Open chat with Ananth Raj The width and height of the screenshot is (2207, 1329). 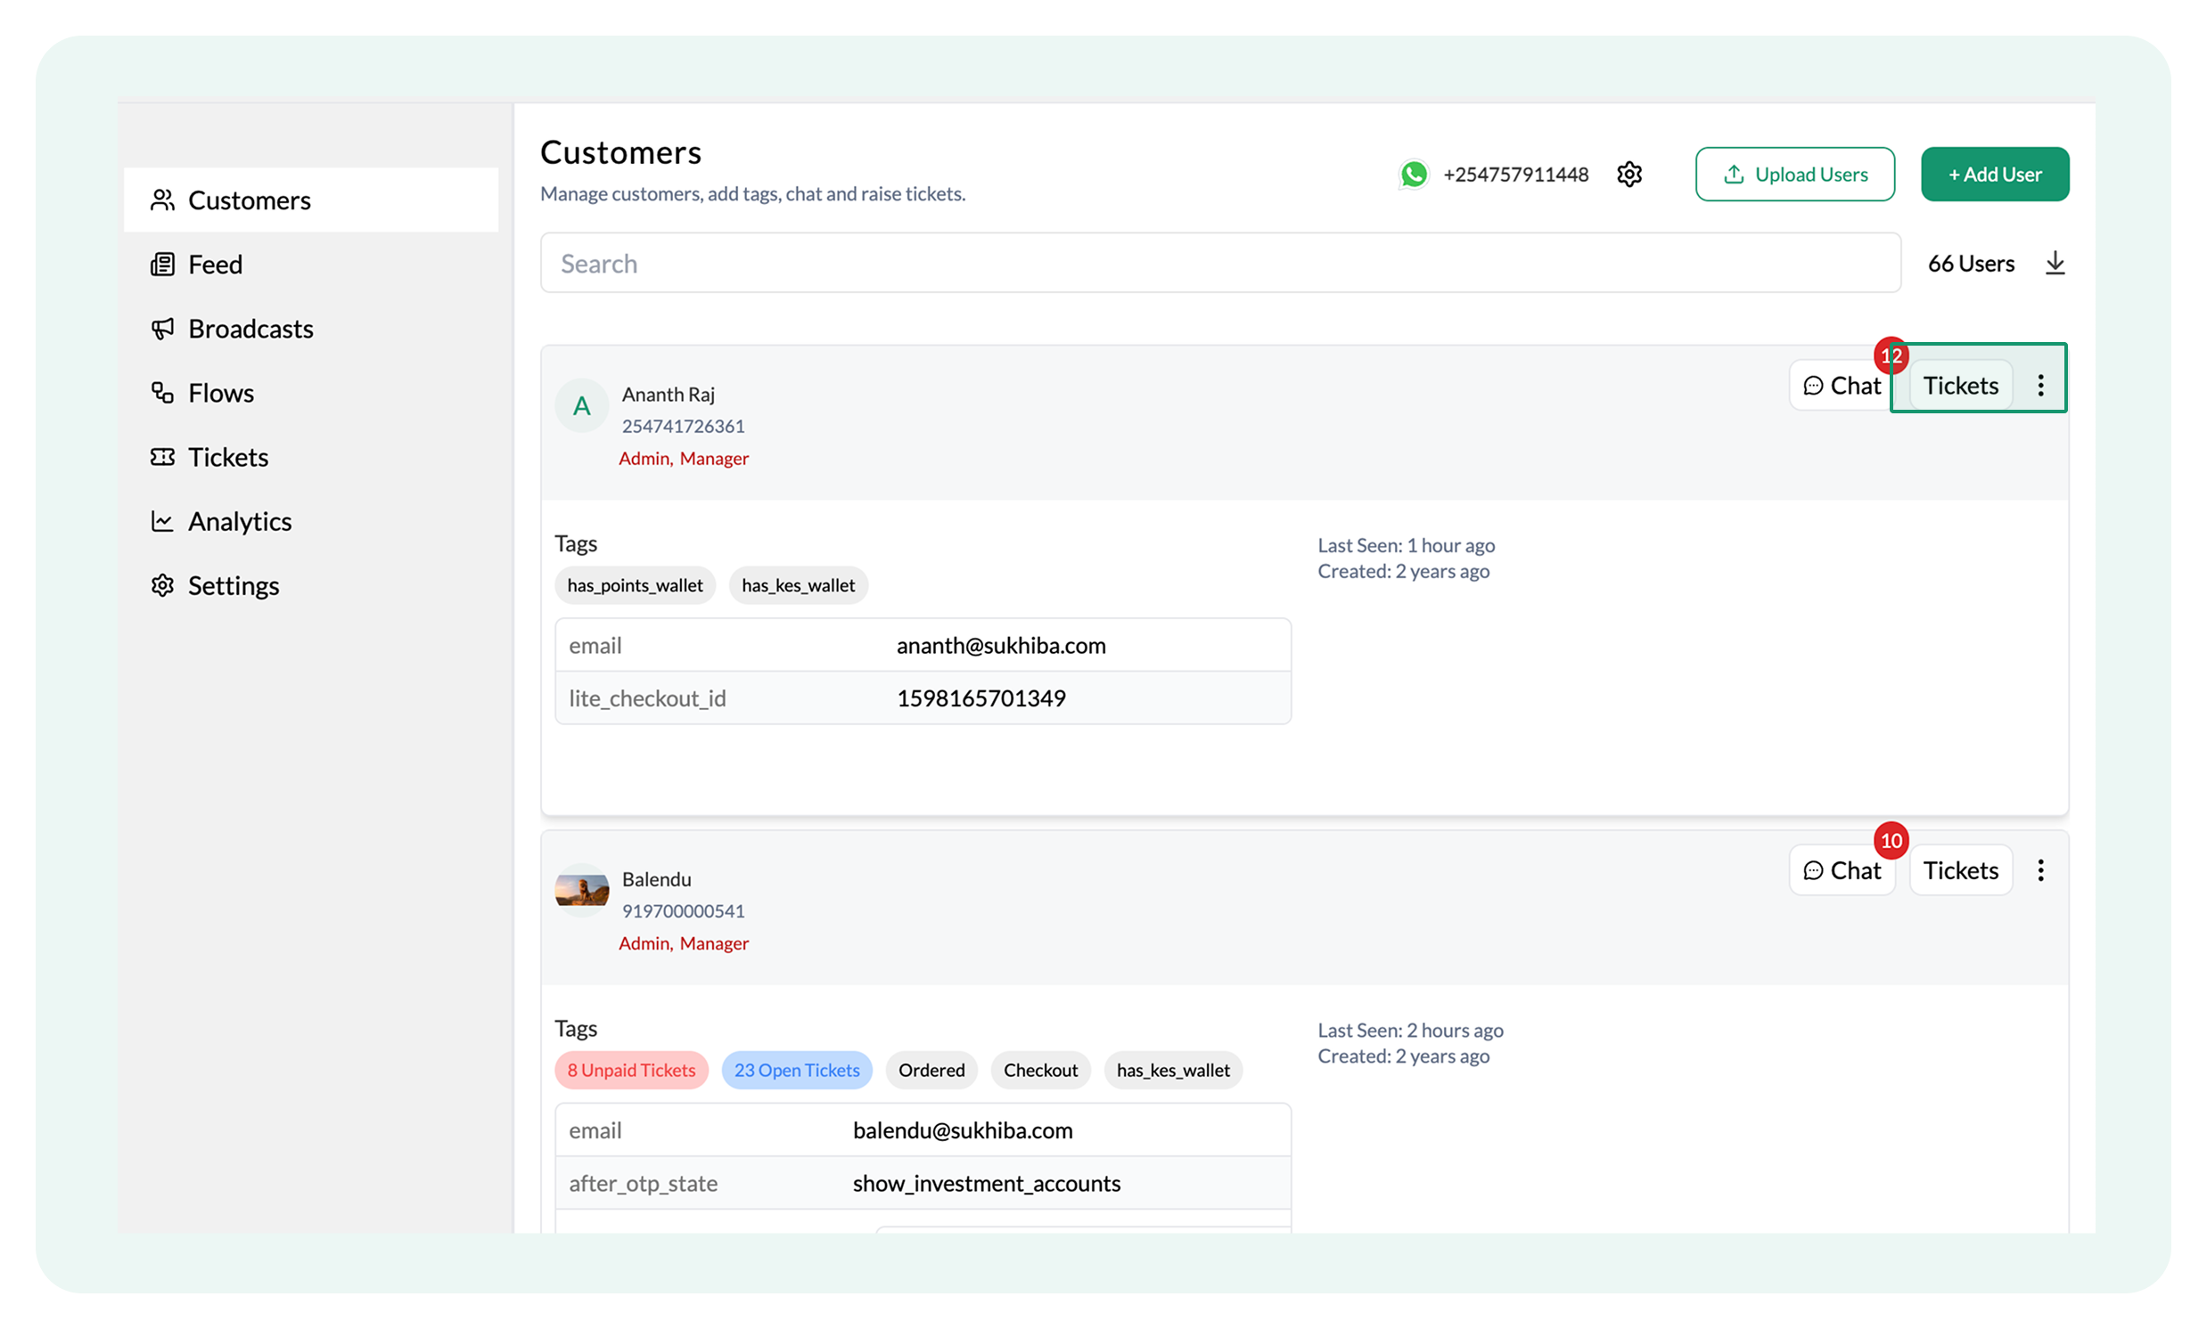pos(1842,386)
